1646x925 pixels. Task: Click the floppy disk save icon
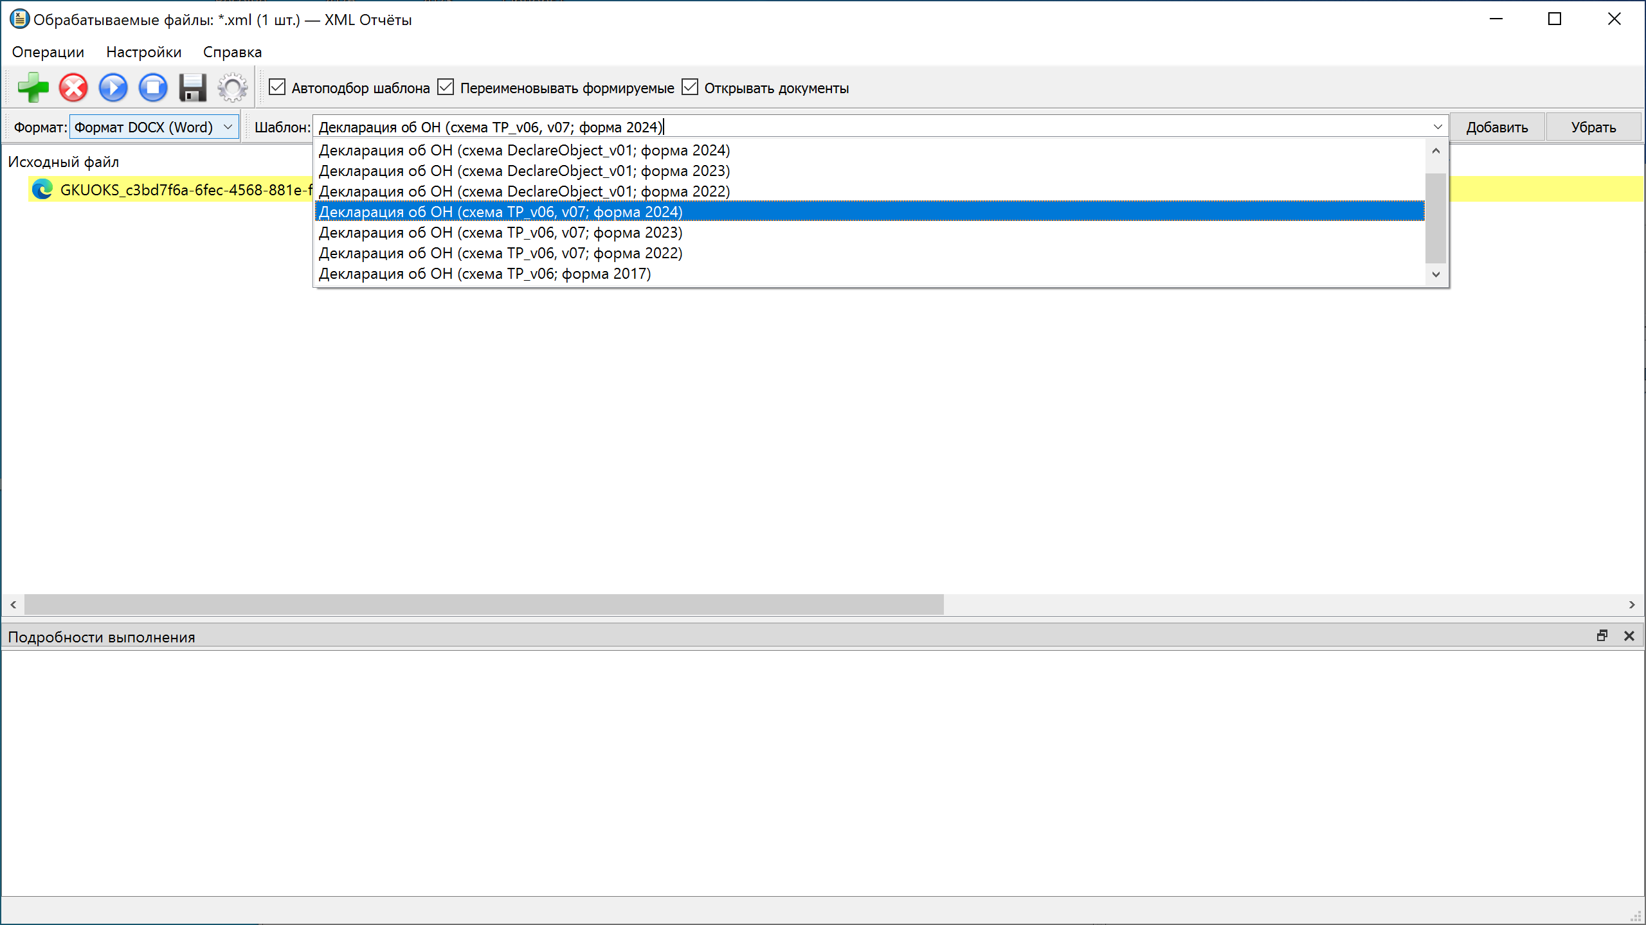pyautogui.click(x=192, y=87)
